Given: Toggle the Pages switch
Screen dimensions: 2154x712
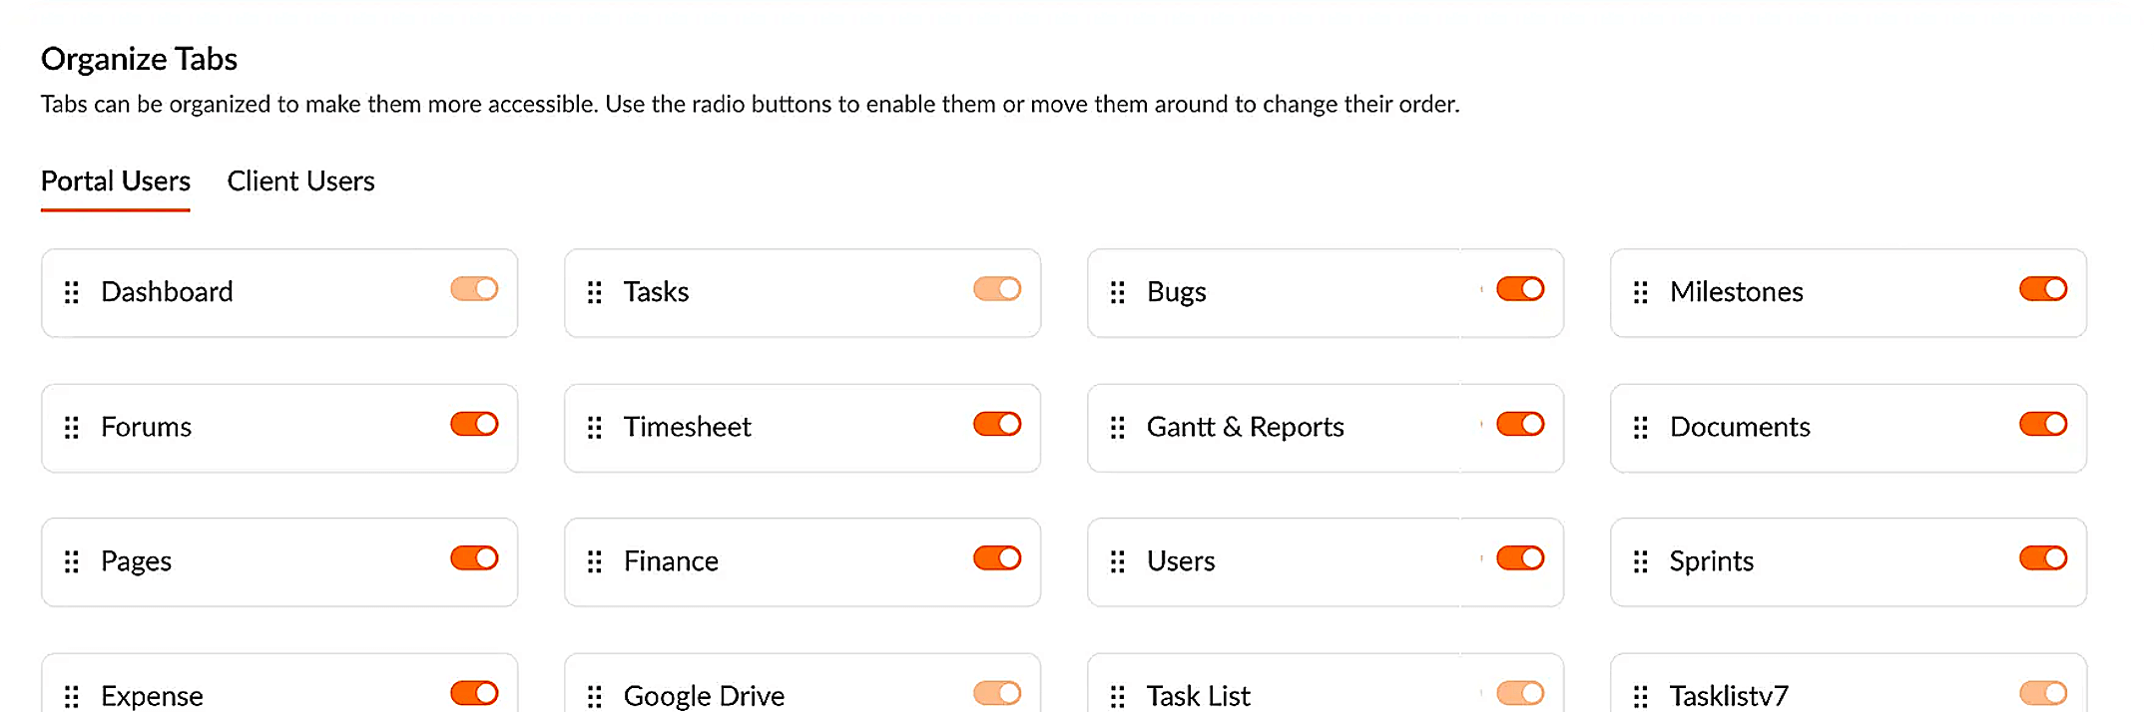Looking at the screenshot, I should pos(474,558).
